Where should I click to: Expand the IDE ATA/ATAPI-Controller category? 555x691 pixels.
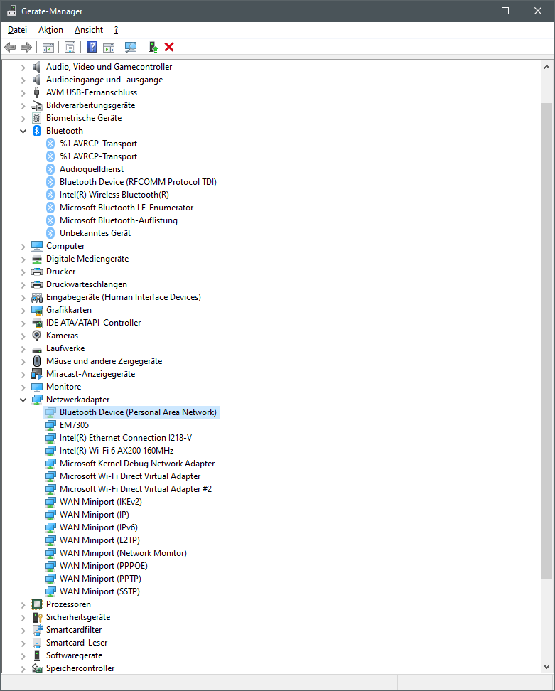23,323
